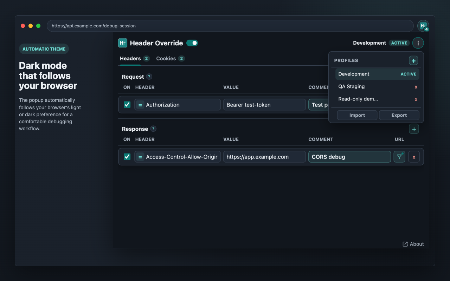Select the QA Staging profile
This screenshot has width=450, height=281.
click(x=377, y=86)
